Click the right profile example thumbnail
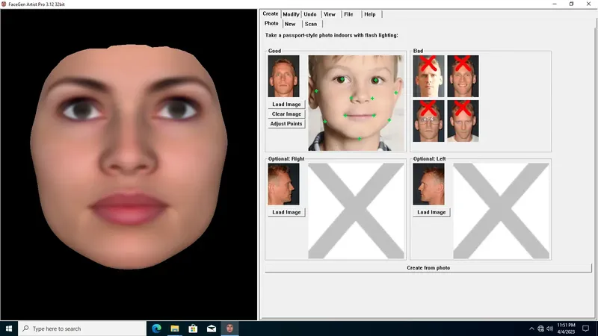 click(x=283, y=184)
